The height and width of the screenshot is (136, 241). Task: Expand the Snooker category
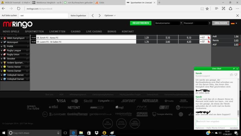pyautogui.click(x=15, y=59)
